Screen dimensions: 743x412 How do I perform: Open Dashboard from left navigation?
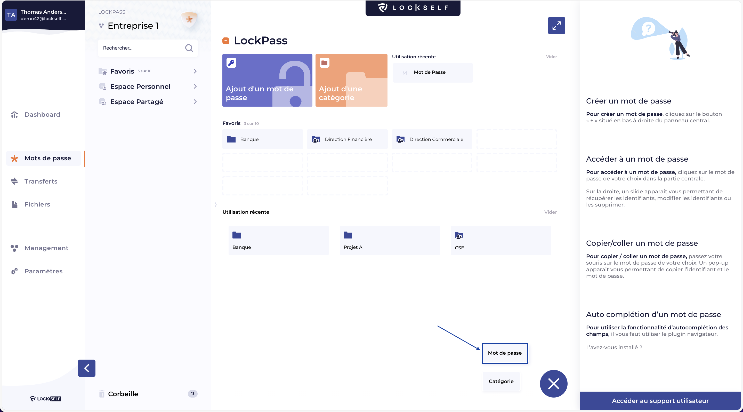pos(42,115)
